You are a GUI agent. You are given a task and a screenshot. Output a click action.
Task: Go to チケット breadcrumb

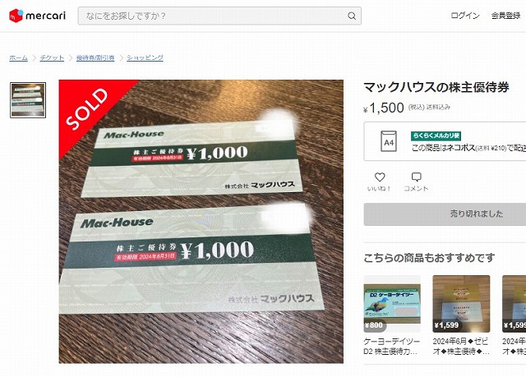(x=52, y=57)
